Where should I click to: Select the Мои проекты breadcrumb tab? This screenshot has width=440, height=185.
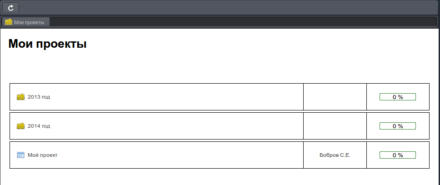click(26, 22)
